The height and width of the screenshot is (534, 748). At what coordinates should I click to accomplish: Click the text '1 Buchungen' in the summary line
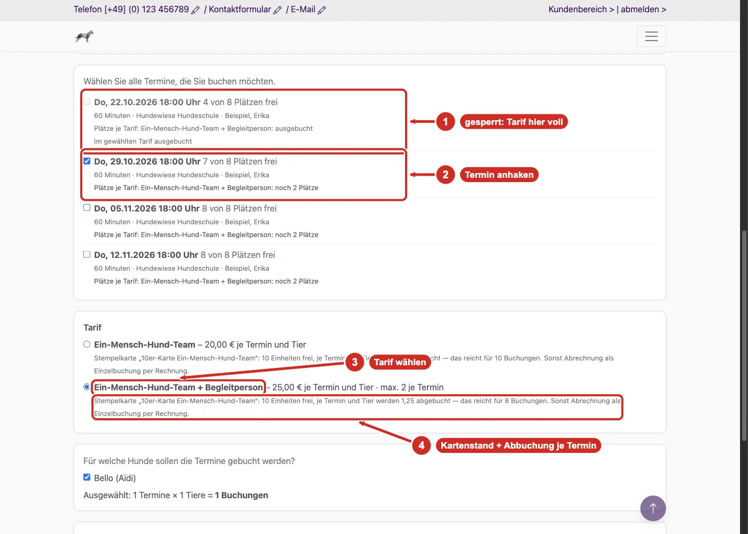[241, 495]
